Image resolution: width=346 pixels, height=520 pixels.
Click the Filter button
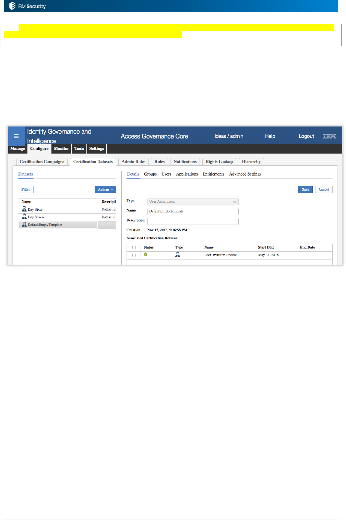[26, 189]
